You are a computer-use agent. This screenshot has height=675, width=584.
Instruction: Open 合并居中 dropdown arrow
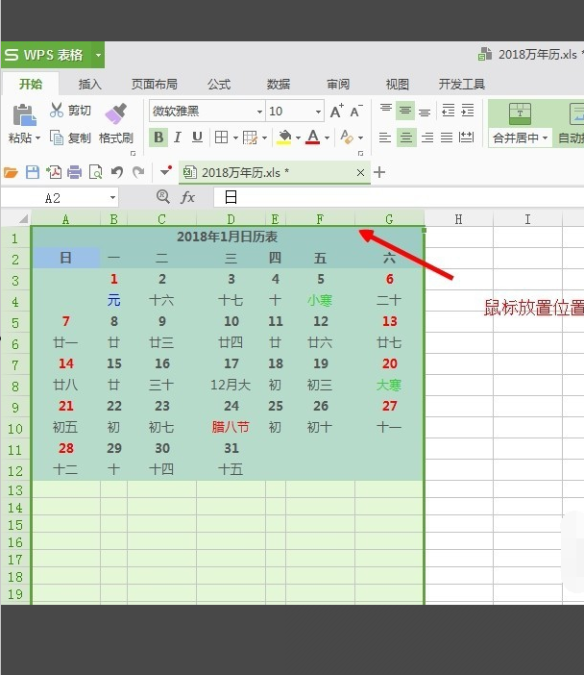click(545, 138)
